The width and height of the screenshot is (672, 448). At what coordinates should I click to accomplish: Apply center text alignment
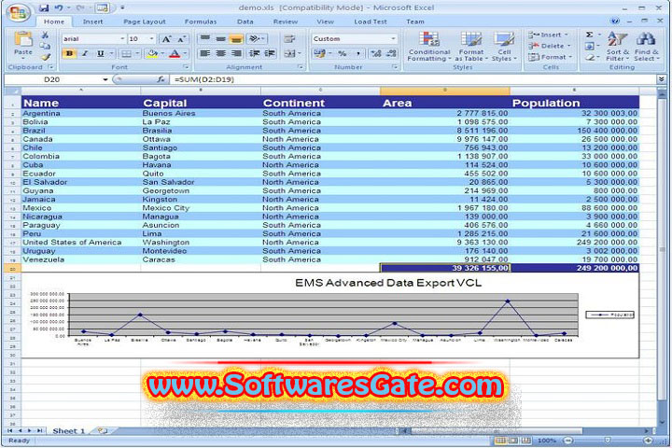coord(220,53)
